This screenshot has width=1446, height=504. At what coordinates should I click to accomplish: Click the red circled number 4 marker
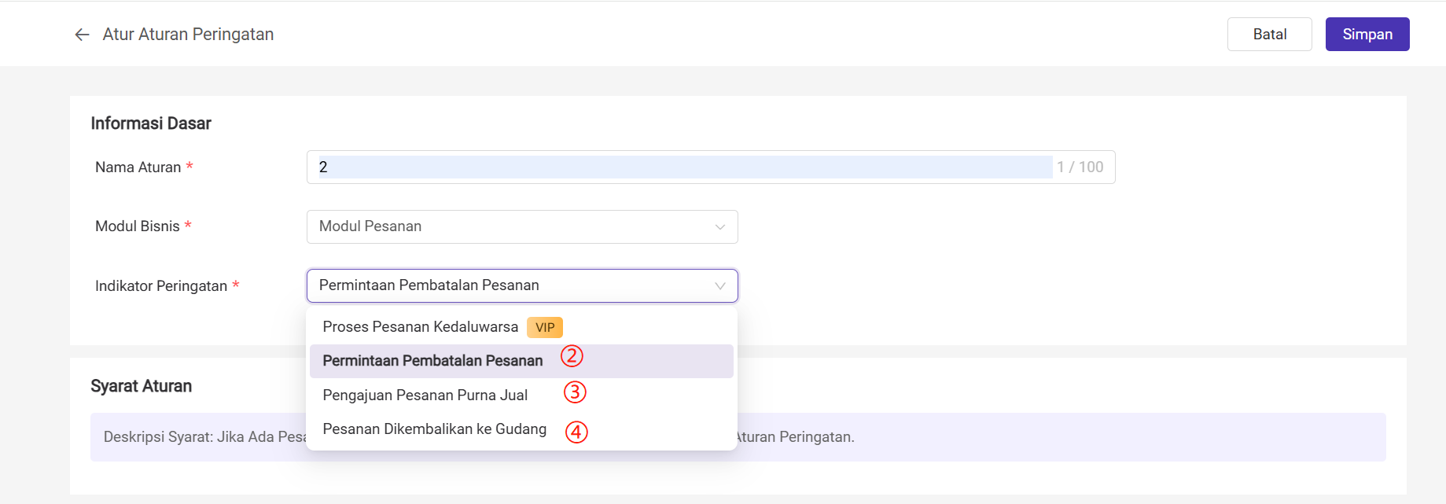coord(576,432)
